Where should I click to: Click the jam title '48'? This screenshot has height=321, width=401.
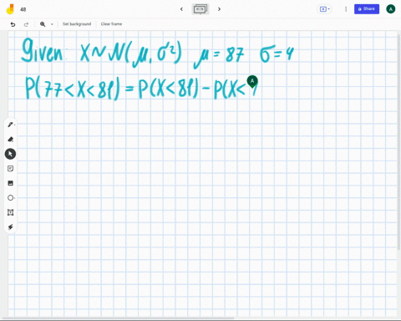pos(23,9)
